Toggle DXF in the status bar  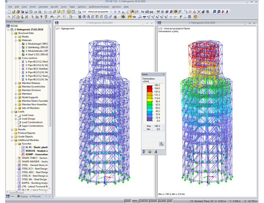pyautogui.click(x=170, y=201)
